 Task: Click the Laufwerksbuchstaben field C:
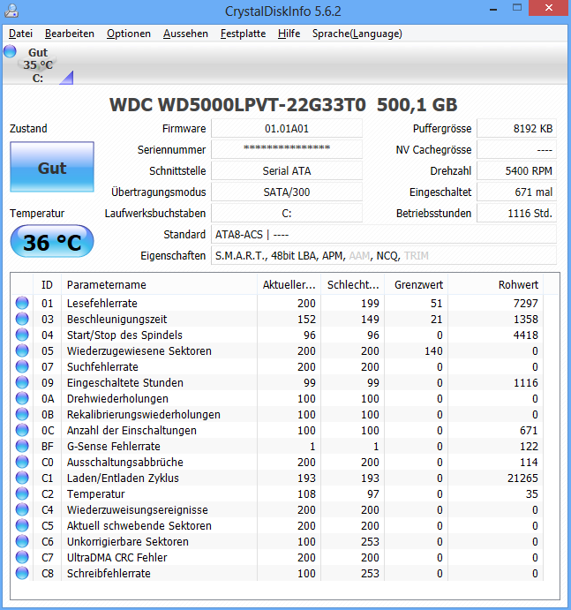point(287,213)
